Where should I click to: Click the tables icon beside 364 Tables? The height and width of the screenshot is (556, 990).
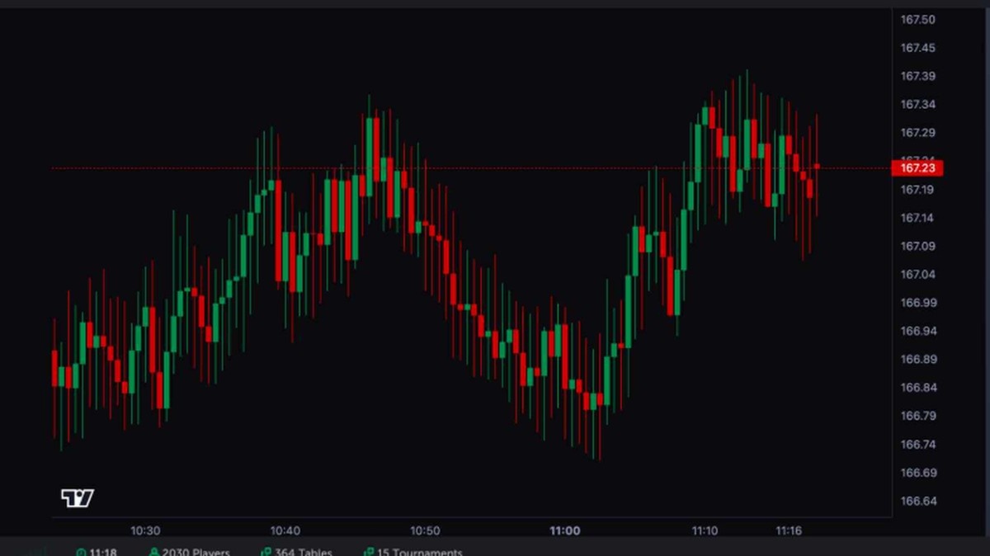(266, 553)
